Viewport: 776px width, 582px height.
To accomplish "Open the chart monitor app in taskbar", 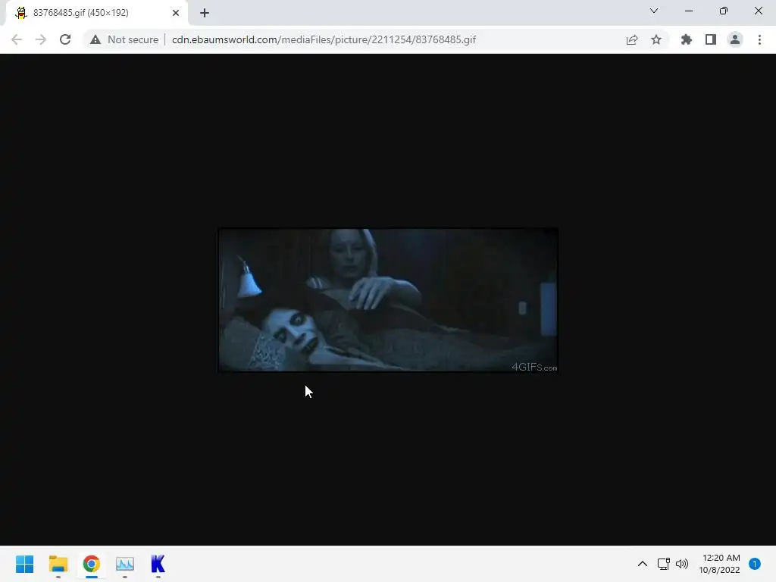I will (125, 564).
